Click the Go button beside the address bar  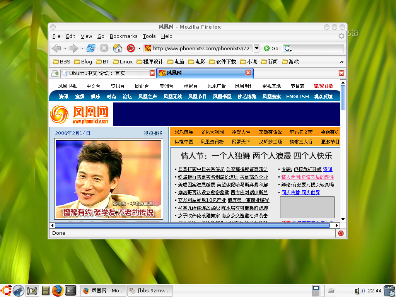click(271, 48)
